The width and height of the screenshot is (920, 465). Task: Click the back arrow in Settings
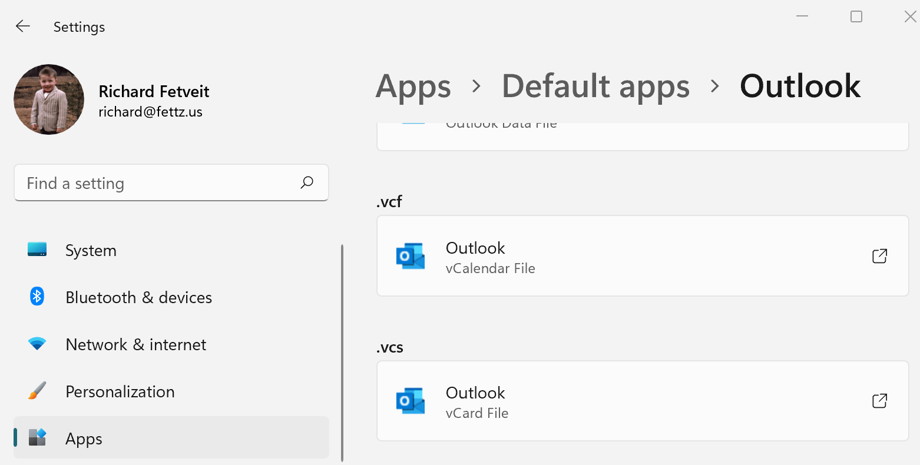point(22,26)
